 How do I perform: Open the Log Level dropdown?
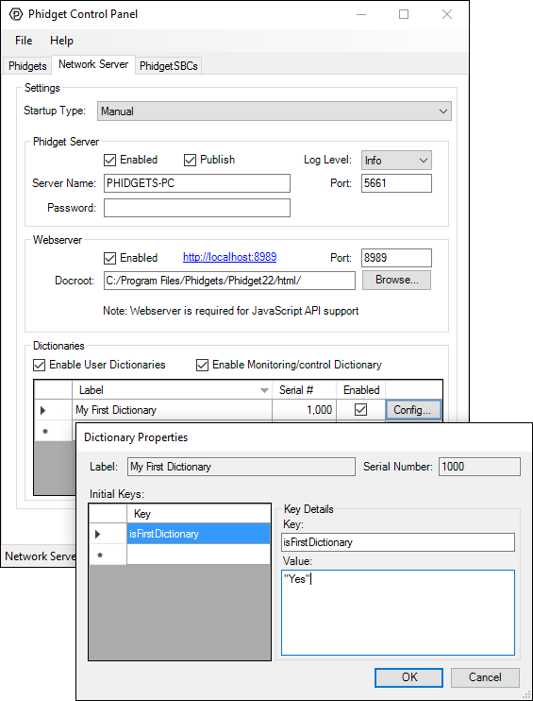point(396,161)
